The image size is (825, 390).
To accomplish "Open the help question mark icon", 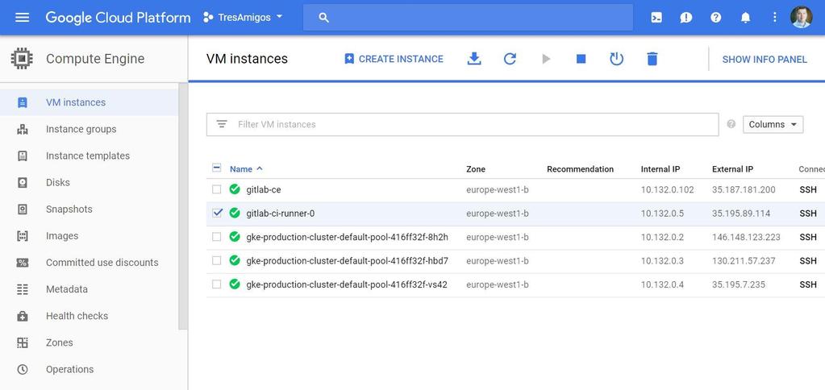I will [715, 18].
